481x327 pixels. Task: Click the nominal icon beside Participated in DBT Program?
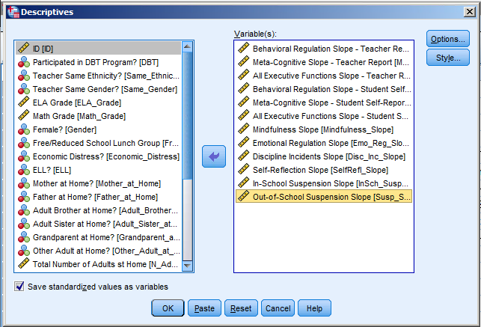tap(24, 62)
